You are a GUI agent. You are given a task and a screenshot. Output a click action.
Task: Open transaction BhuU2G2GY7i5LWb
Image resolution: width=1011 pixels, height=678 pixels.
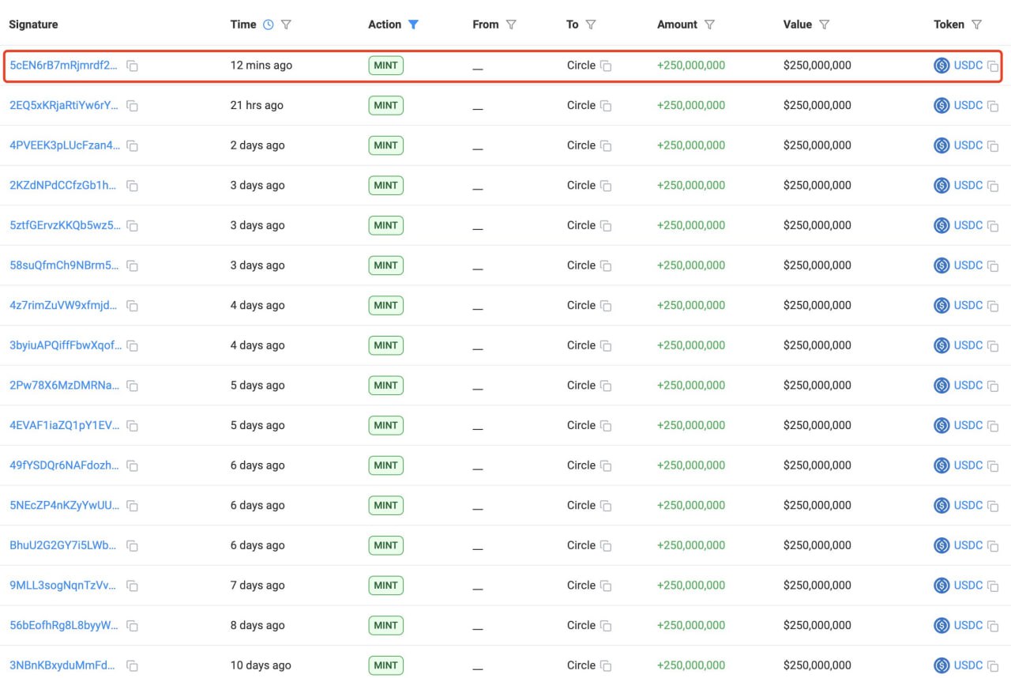63,545
